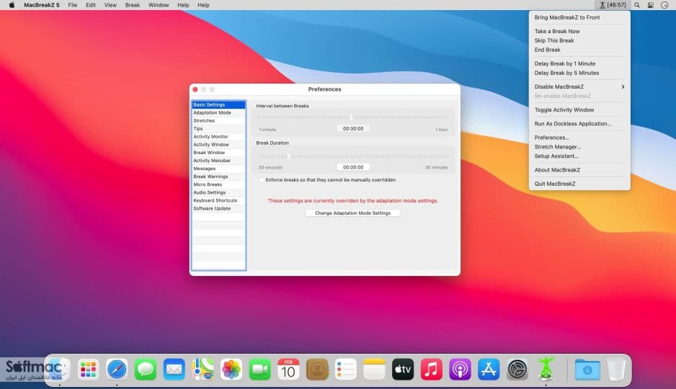This screenshot has width=676, height=389.
Task: Open Music app in the dock
Action: [432, 370]
